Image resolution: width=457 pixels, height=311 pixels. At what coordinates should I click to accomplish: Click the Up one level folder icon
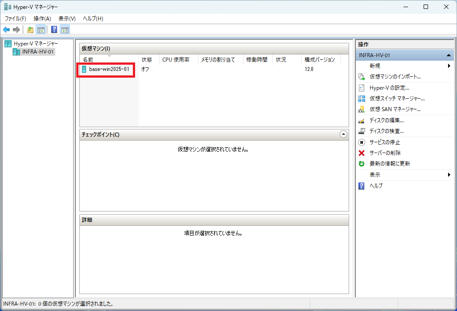[30, 29]
